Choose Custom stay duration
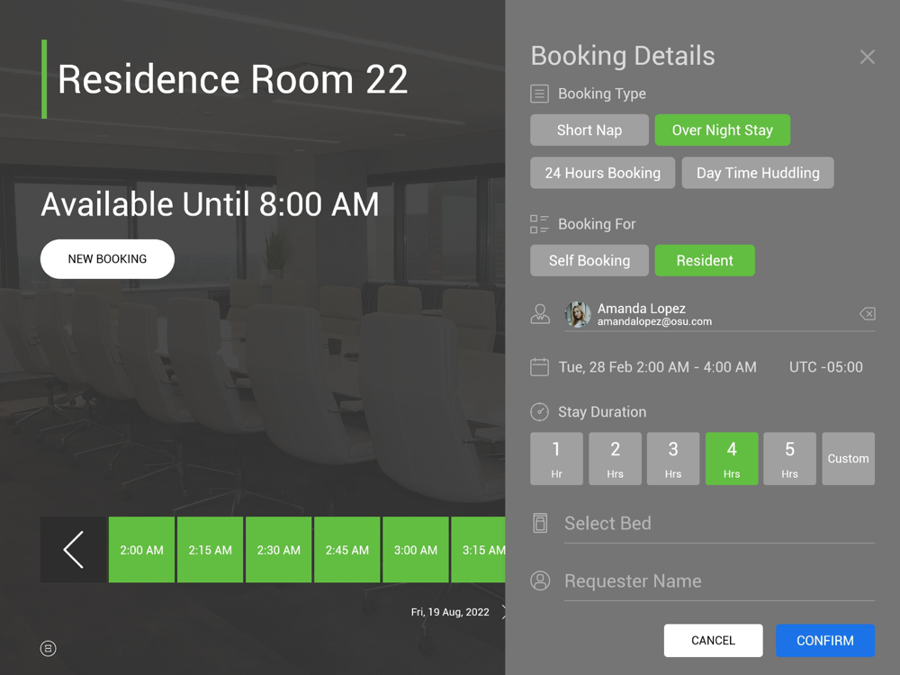Image resolution: width=900 pixels, height=675 pixels. coord(848,459)
